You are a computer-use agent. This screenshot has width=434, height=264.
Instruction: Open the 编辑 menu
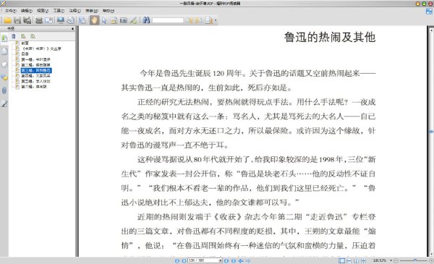tap(26, 11)
